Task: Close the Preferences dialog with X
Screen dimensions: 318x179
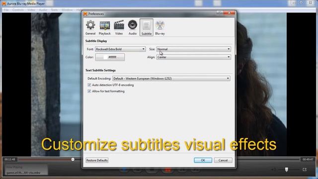Action: click(x=229, y=13)
